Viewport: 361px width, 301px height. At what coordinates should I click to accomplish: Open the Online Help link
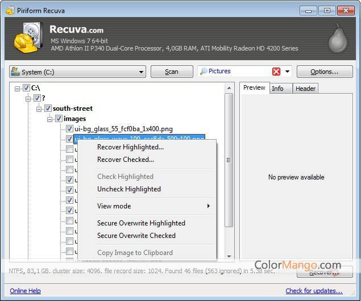[26, 291]
